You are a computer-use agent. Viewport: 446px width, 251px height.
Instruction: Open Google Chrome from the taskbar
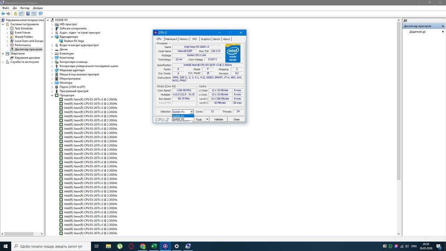tap(143, 246)
